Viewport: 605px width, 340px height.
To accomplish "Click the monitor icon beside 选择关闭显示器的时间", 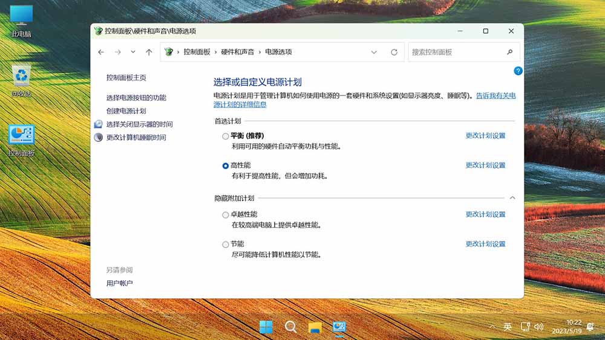I will [x=99, y=124].
